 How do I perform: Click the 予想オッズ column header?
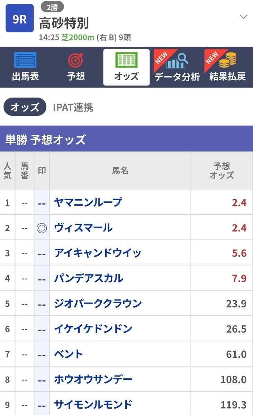pos(222,170)
